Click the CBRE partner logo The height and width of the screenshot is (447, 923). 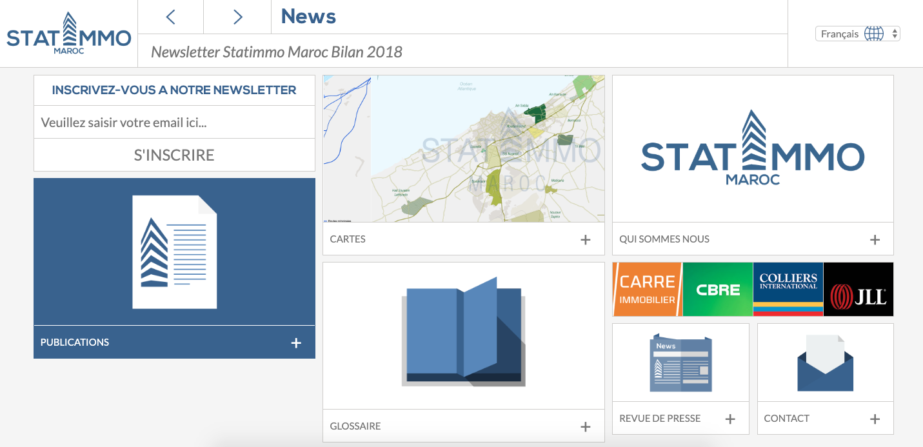click(x=718, y=289)
